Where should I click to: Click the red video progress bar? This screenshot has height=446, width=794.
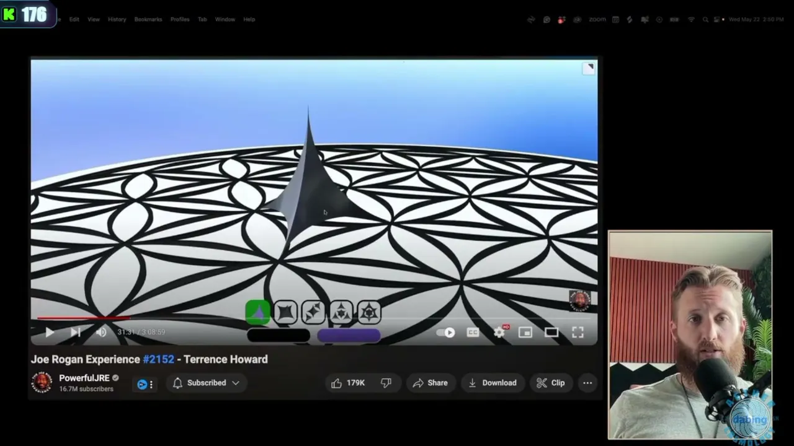pyautogui.click(x=83, y=318)
